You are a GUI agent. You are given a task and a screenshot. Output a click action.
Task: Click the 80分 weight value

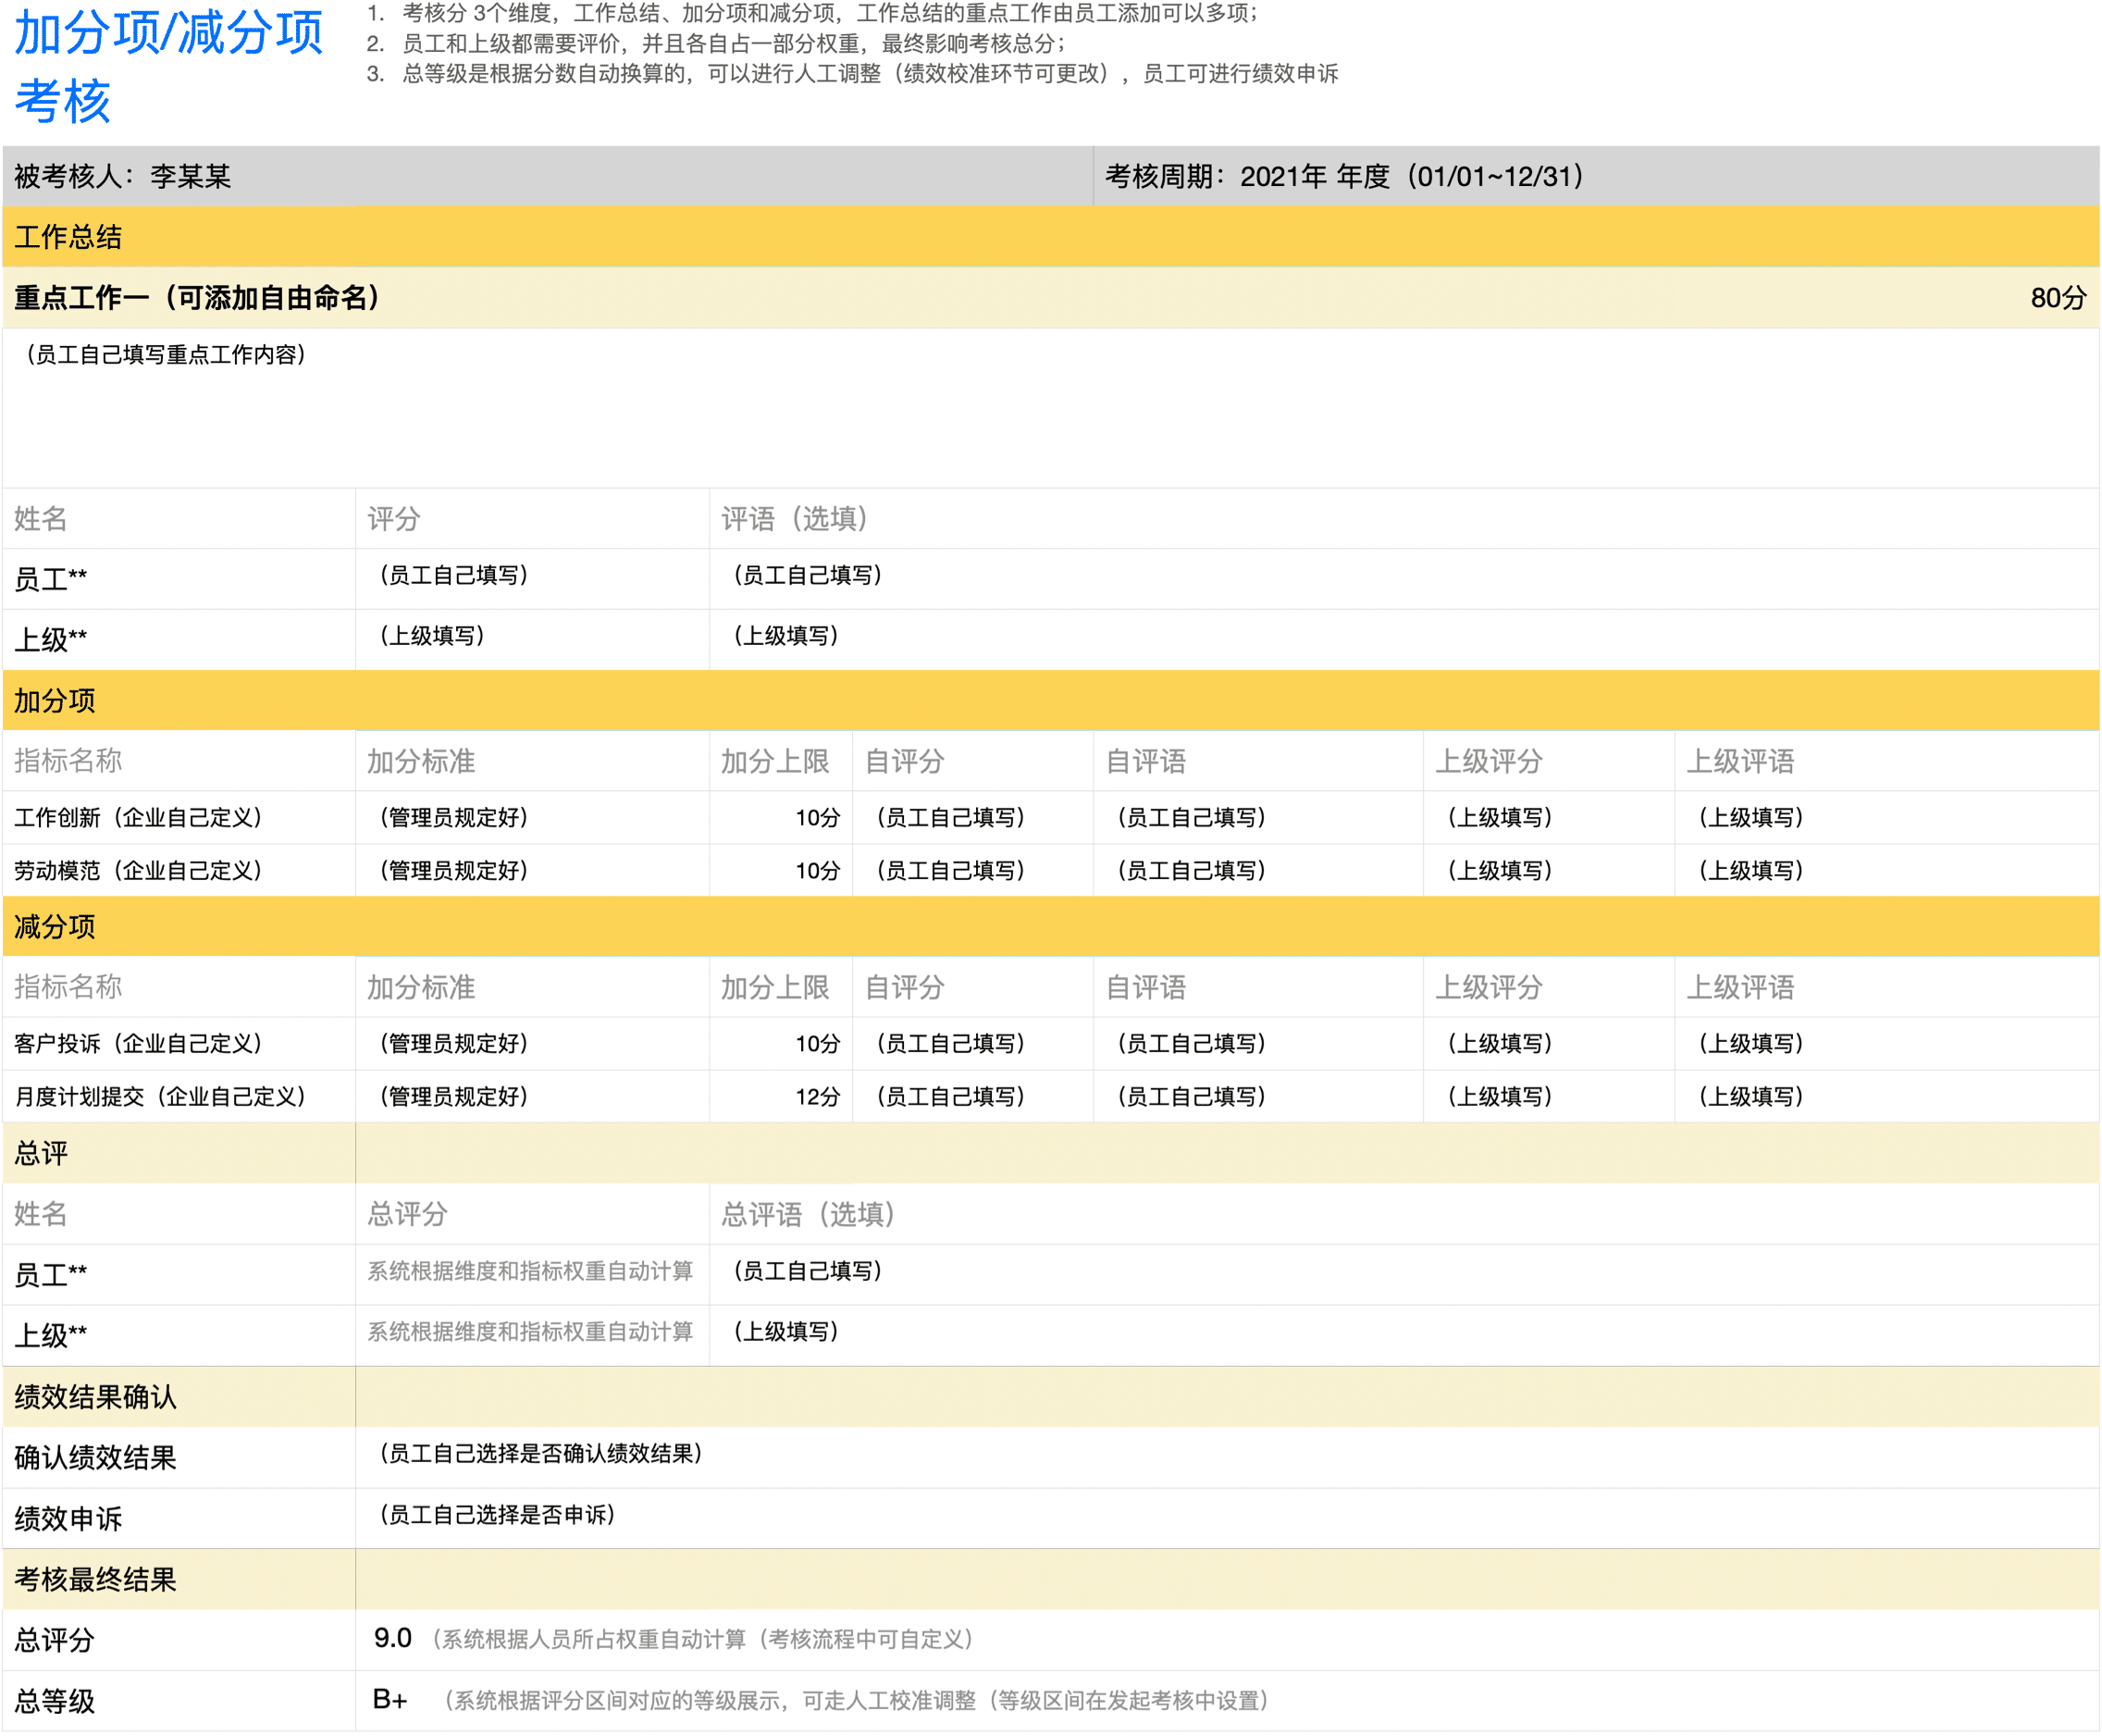click(x=2058, y=298)
